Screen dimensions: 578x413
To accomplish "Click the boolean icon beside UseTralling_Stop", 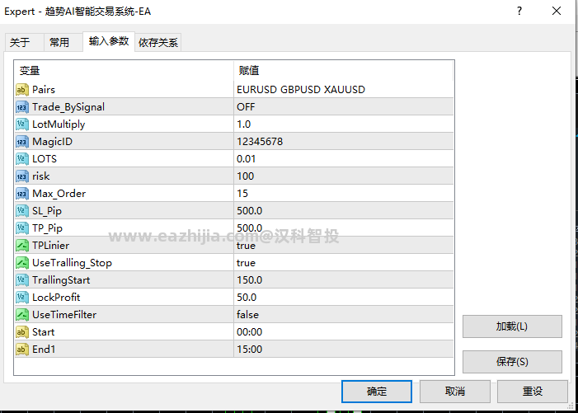I will [22, 263].
